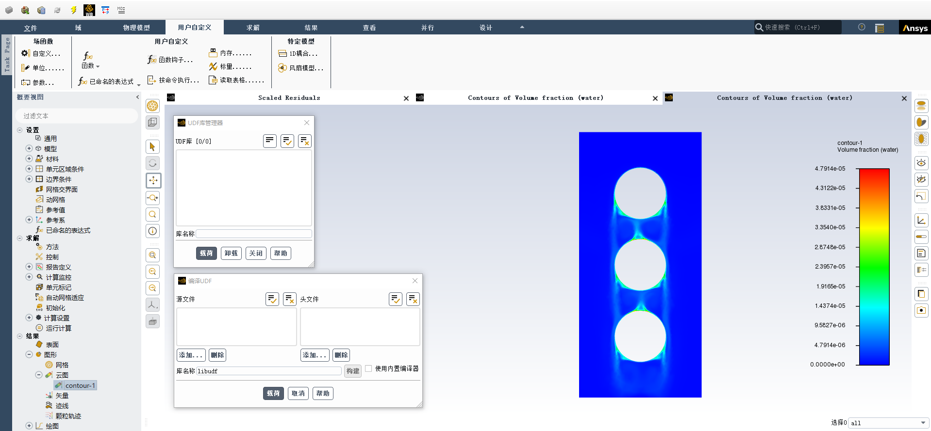Click 读取表格 in the ribbon
The width and height of the screenshot is (931, 431).
click(237, 80)
